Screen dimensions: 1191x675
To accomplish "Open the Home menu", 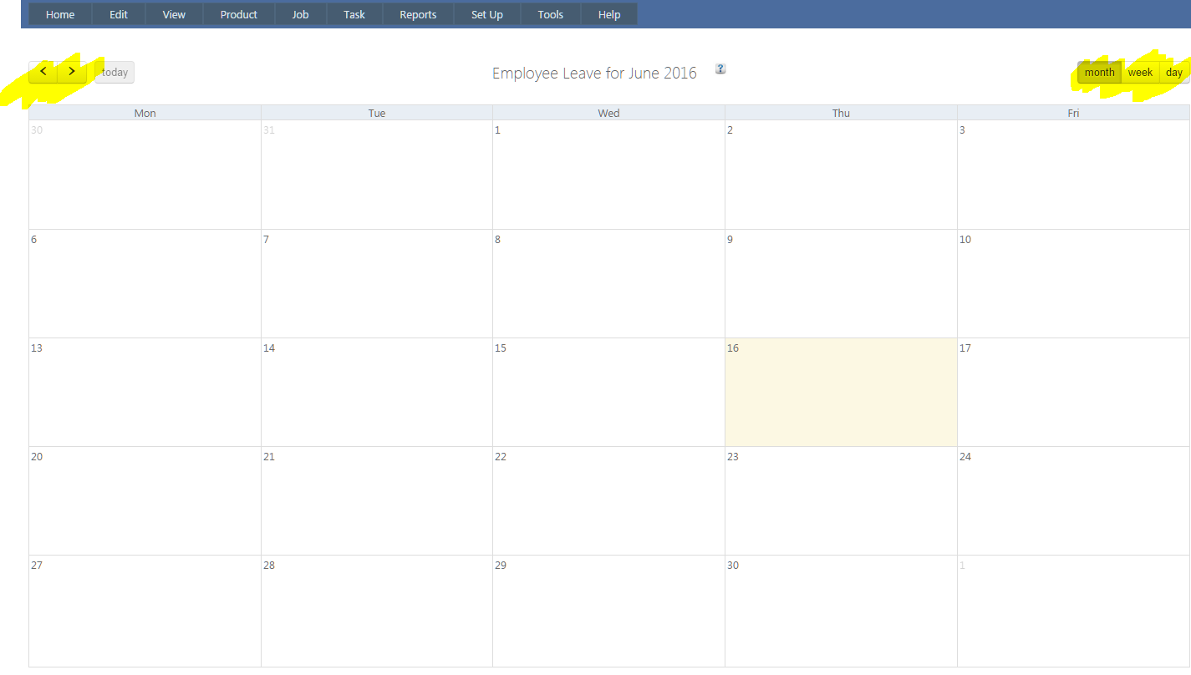I will (x=60, y=14).
